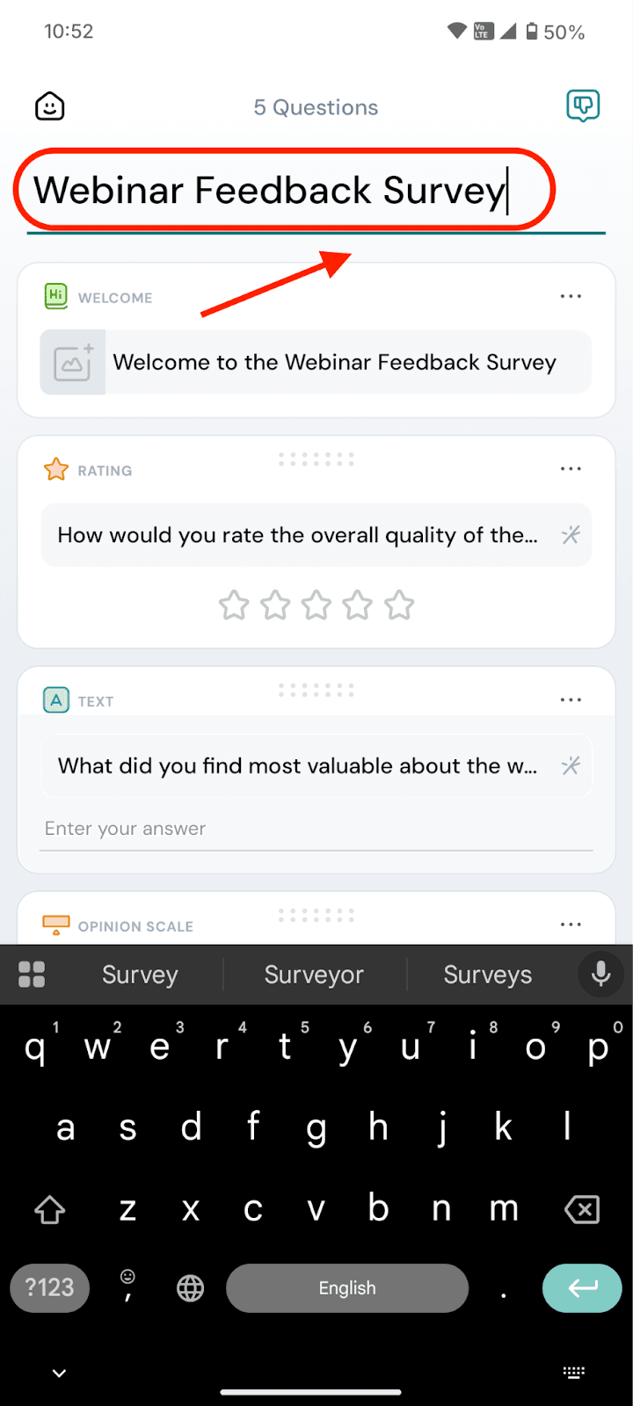The width and height of the screenshot is (633, 1406).
Task: Select the first rating star
Action: pyautogui.click(x=234, y=605)
